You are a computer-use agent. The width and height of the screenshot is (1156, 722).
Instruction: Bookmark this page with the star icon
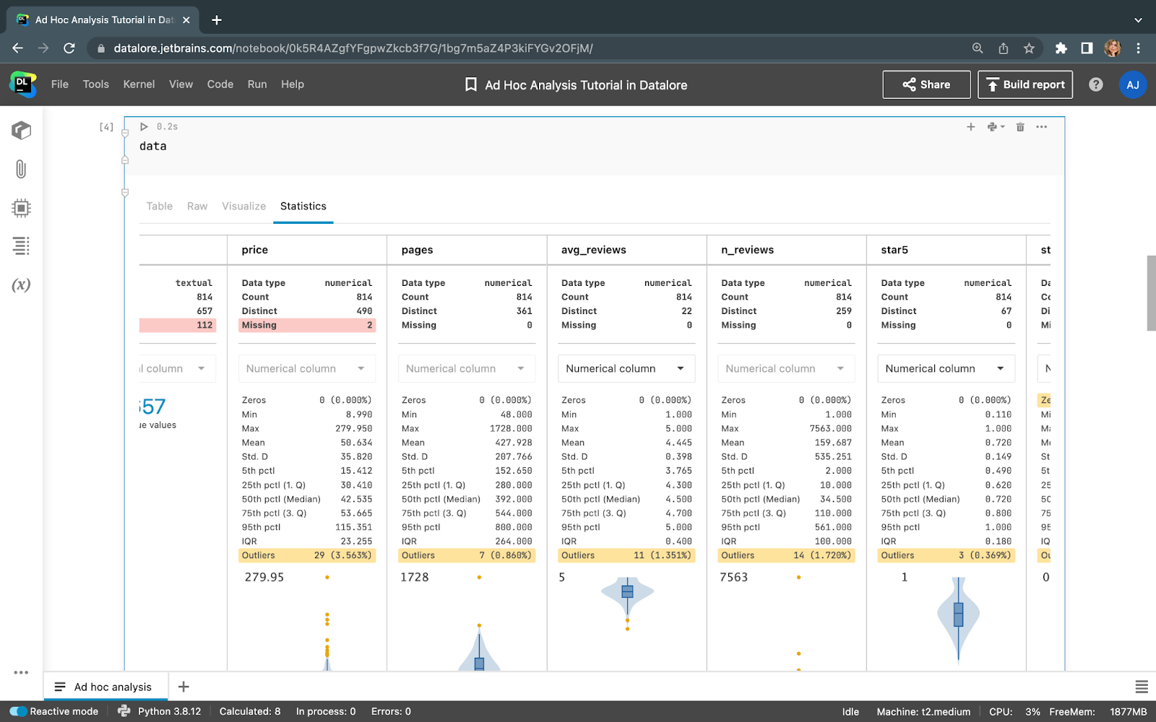(1029, 48)
